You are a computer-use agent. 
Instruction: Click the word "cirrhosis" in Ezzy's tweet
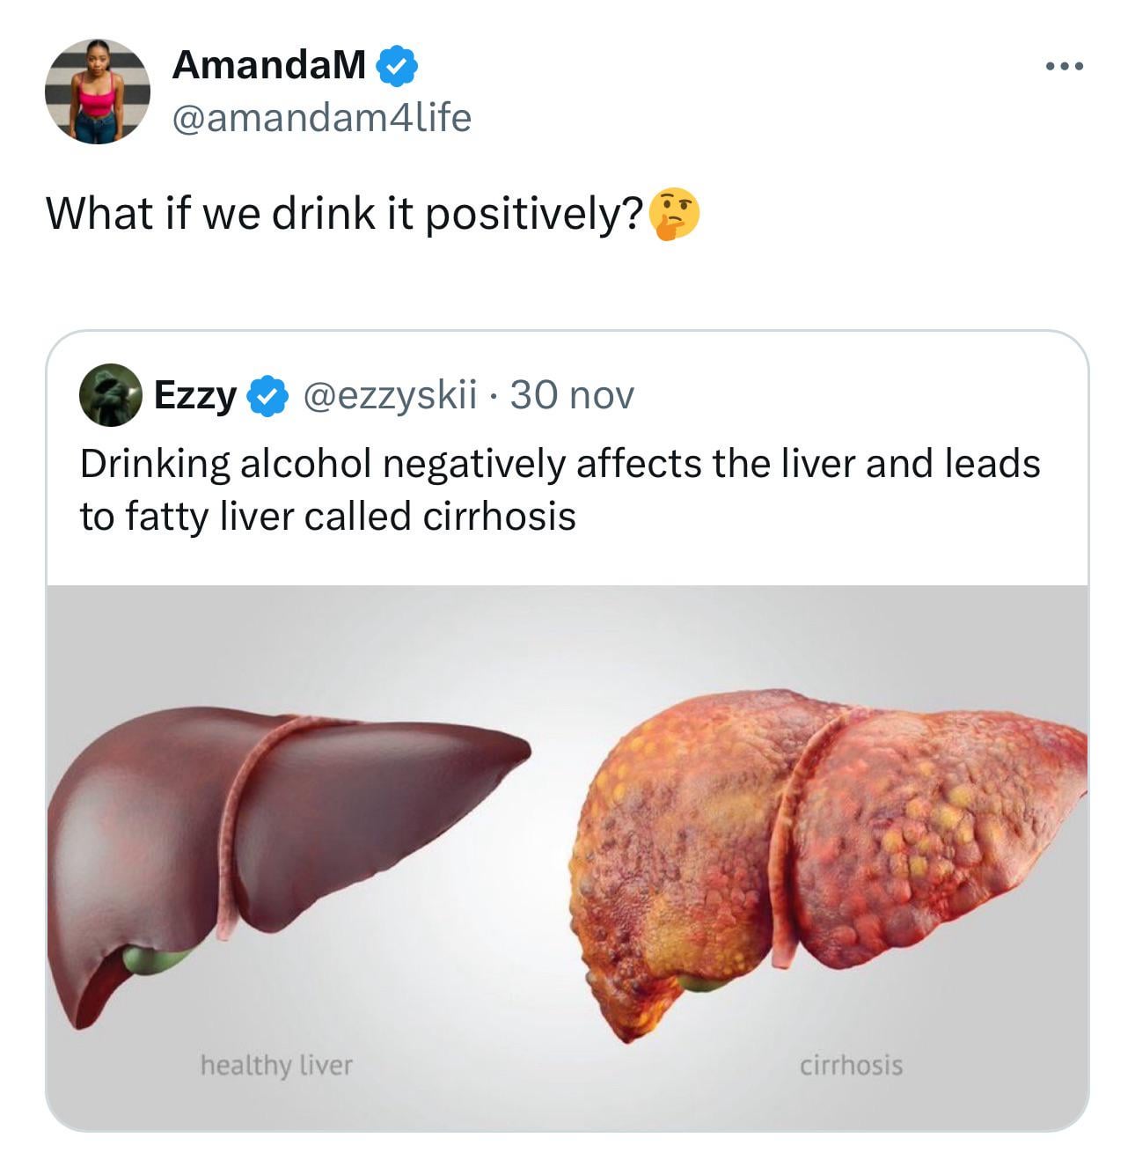pyautogui.click(x=499, y=516)
